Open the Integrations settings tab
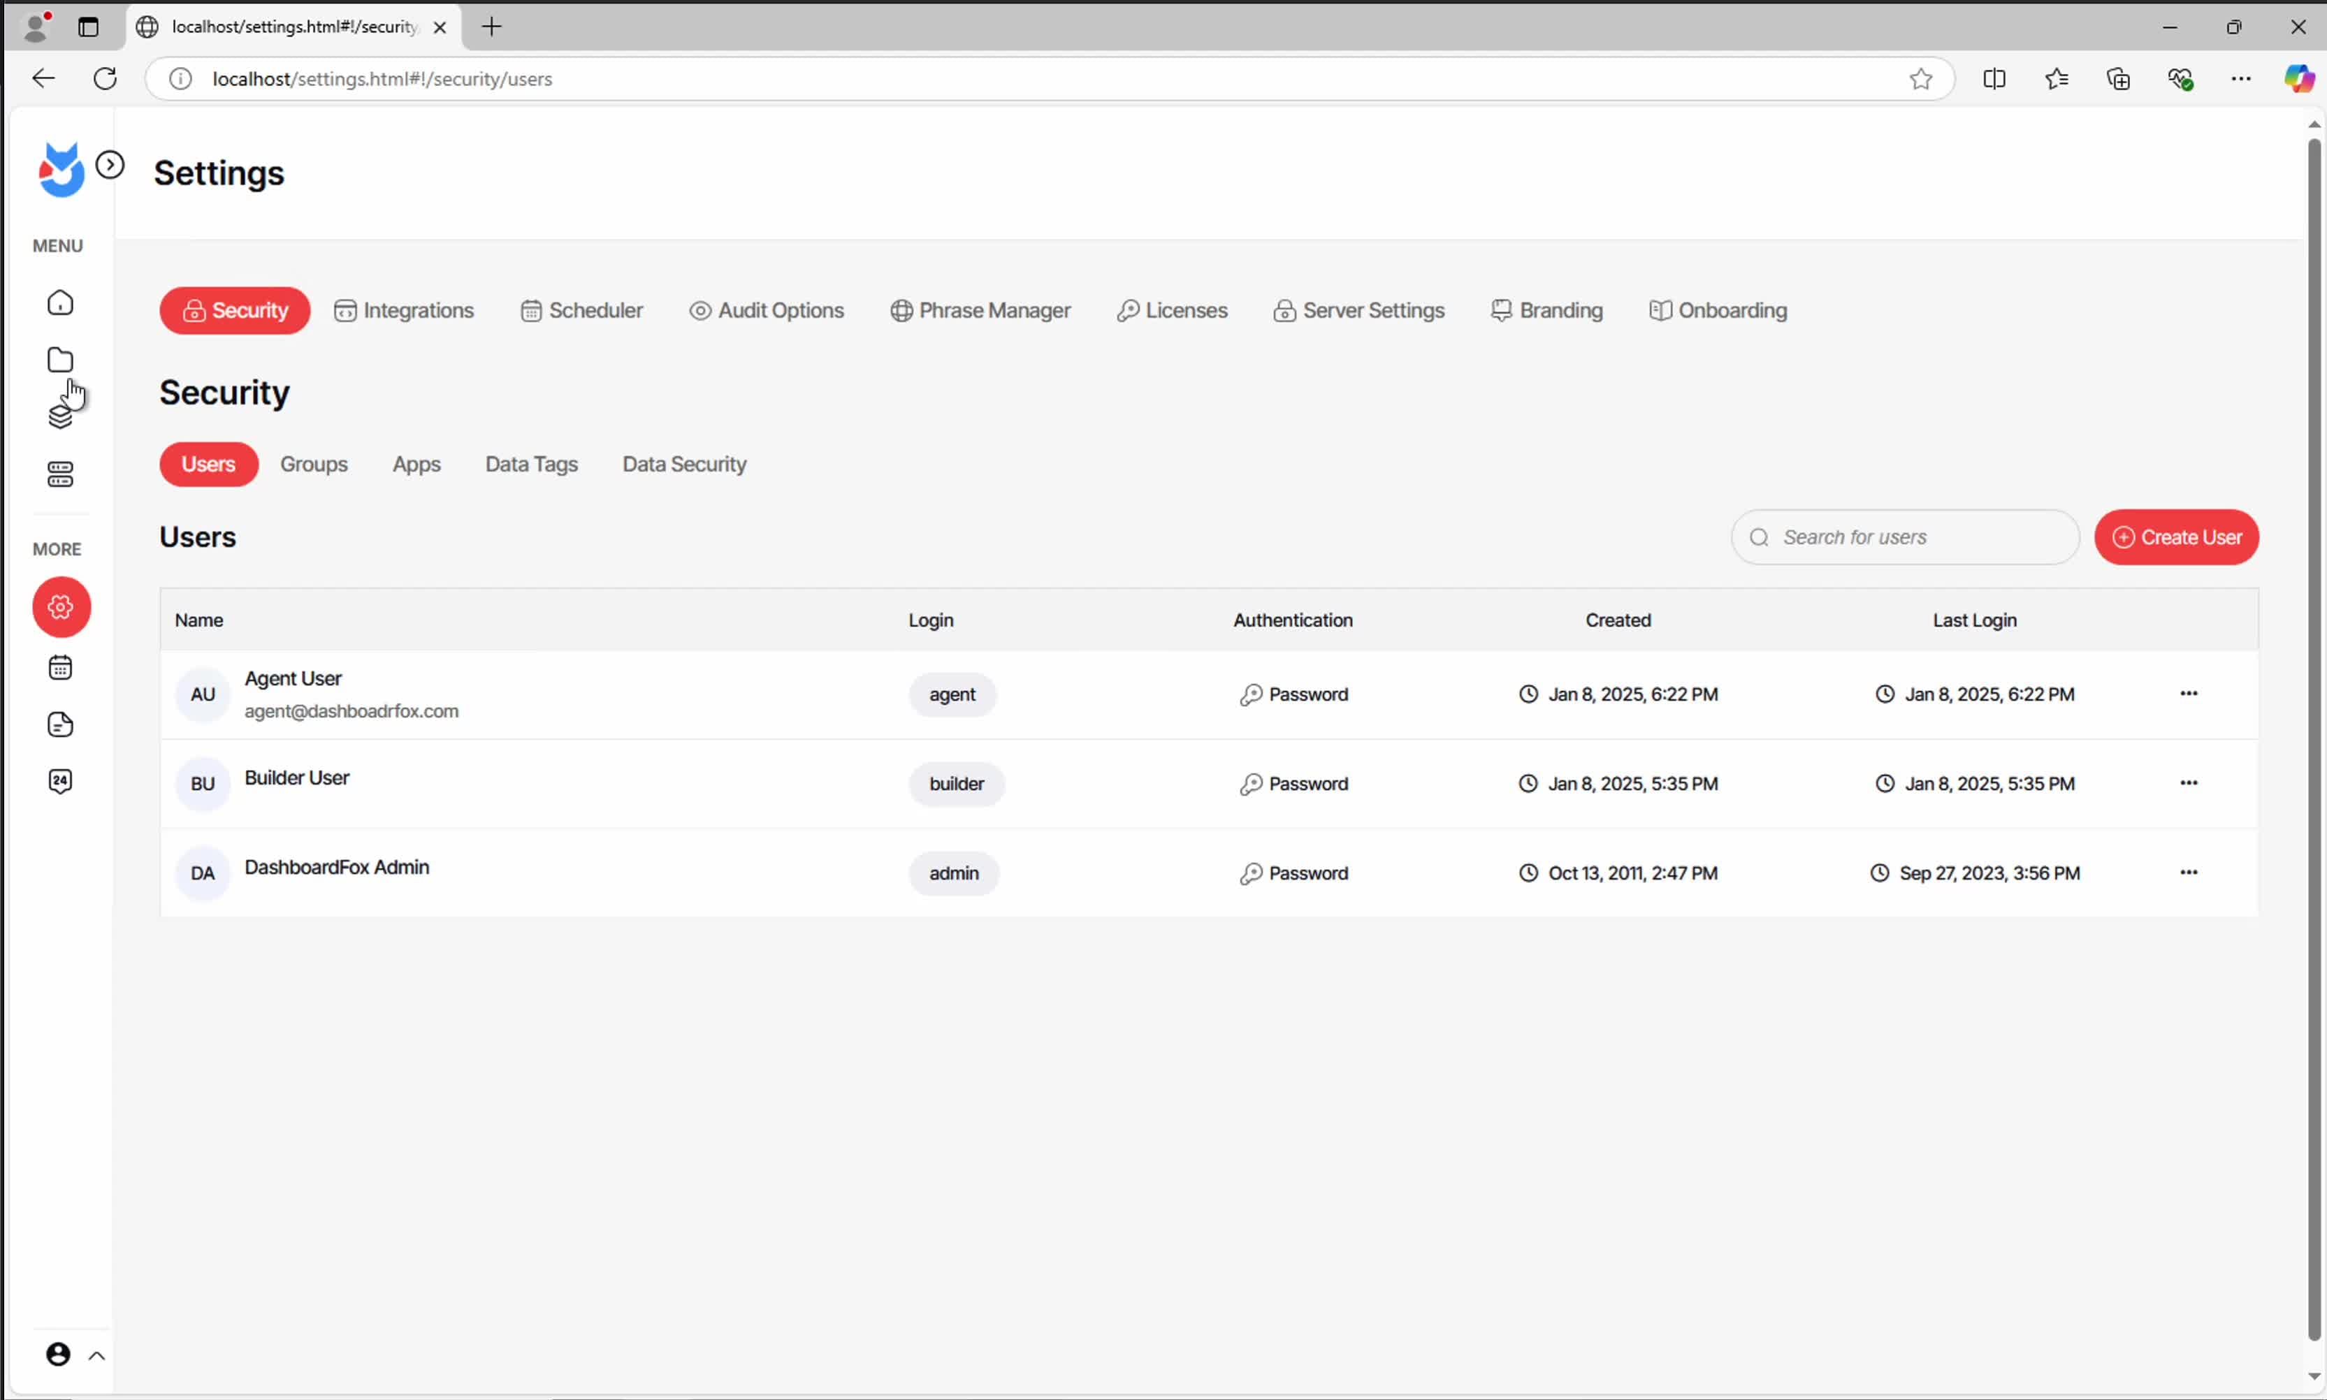Viewport: 2327px width, 1400px height. click(404, 310)
